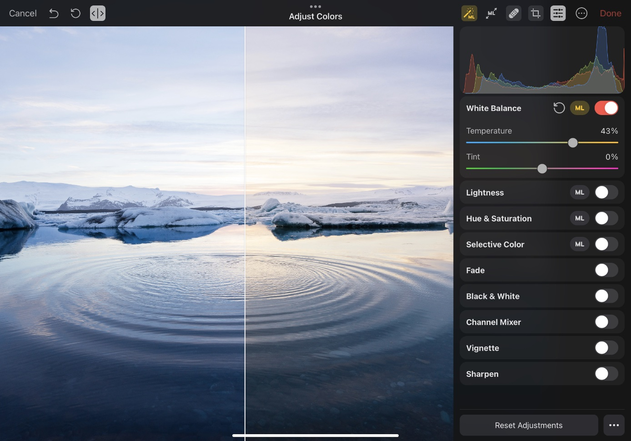Click the Tint slider handle
This screenshot has width=631, height=441.
click(x=542, y=169)
